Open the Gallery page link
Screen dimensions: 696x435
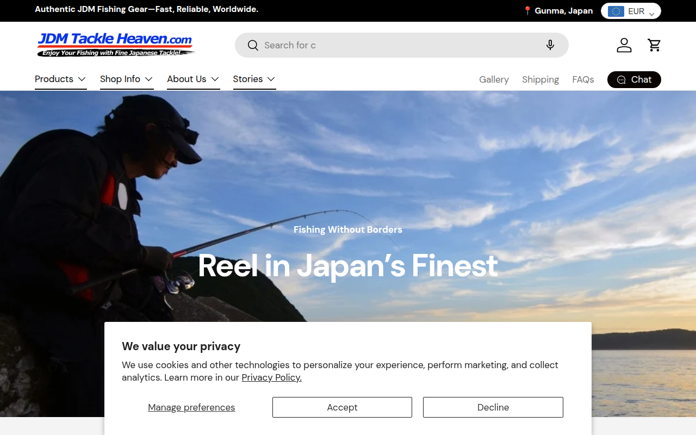pyautogui.click(x=494, y=79)
